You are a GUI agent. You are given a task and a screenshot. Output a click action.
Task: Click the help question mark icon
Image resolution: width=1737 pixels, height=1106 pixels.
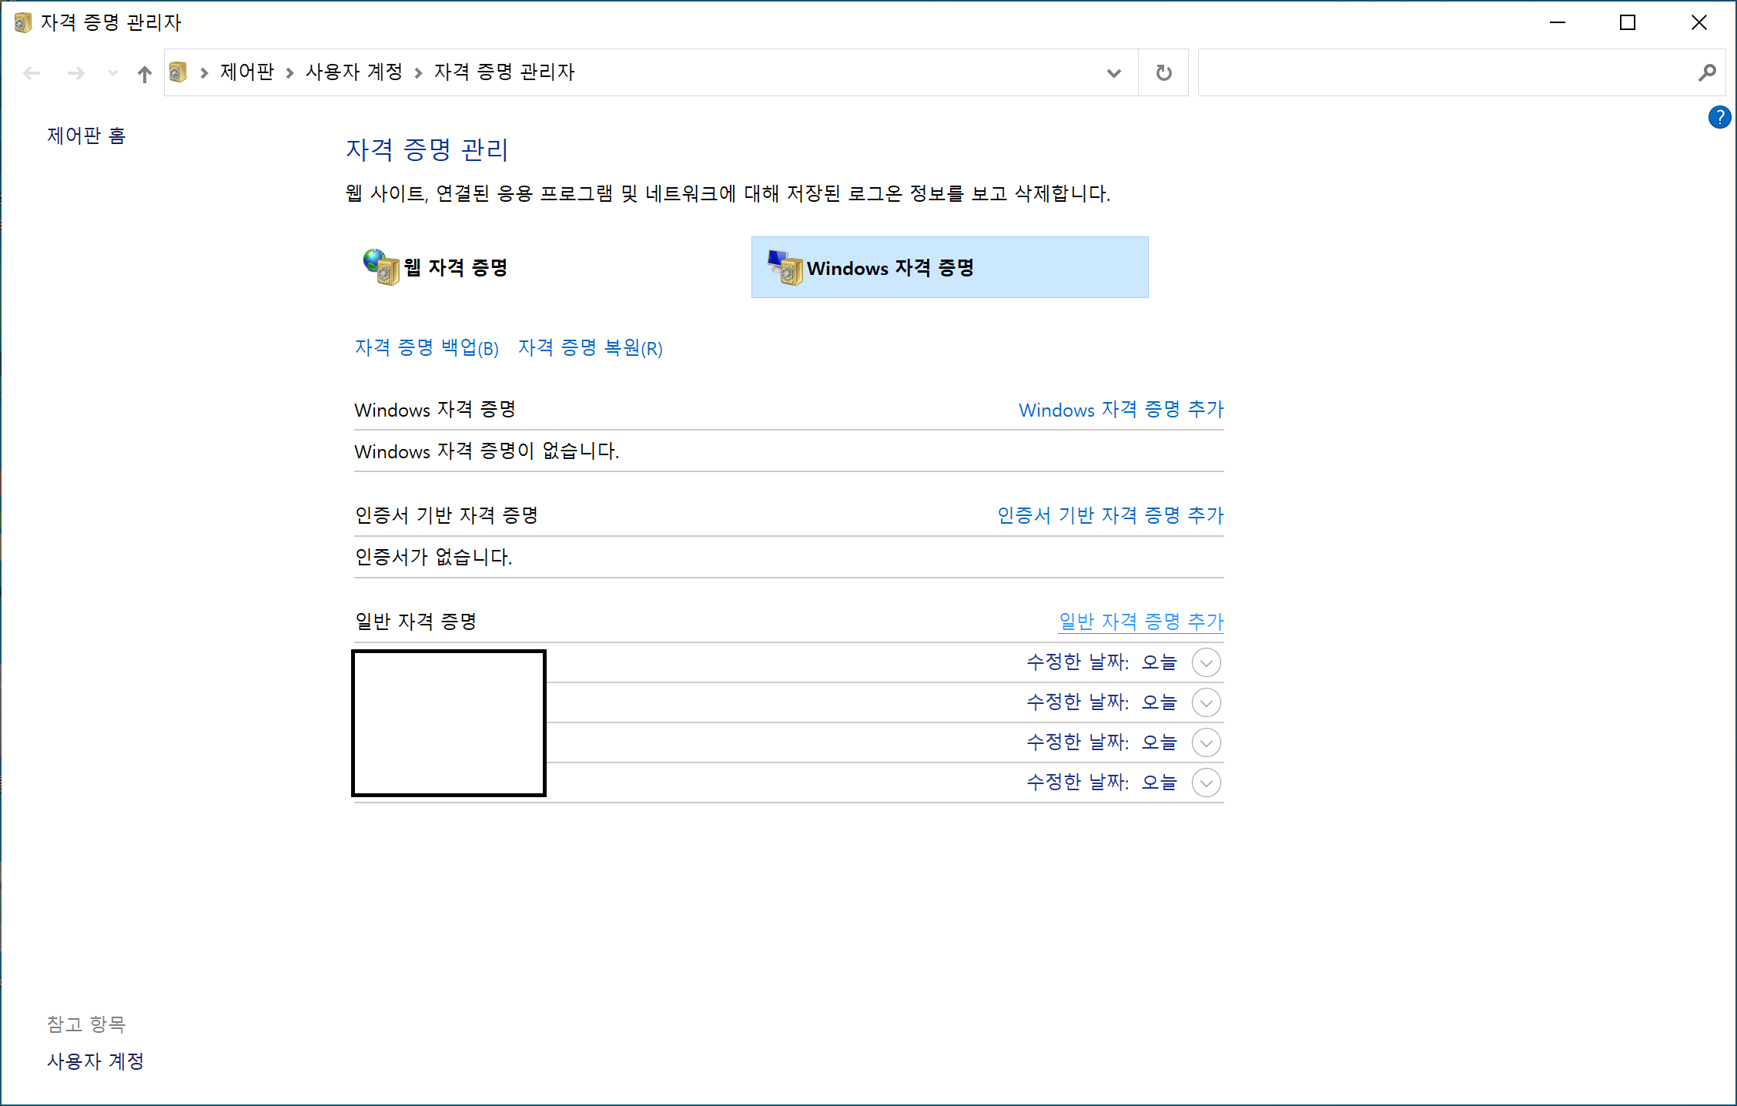(1719, 117)
